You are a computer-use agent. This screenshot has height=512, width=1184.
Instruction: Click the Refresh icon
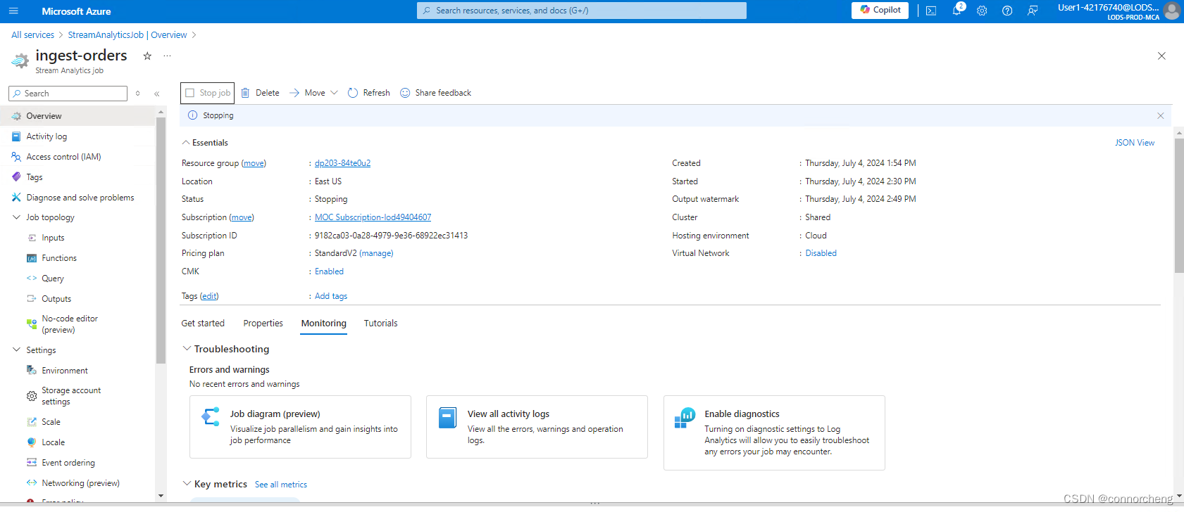click(353, 93)
